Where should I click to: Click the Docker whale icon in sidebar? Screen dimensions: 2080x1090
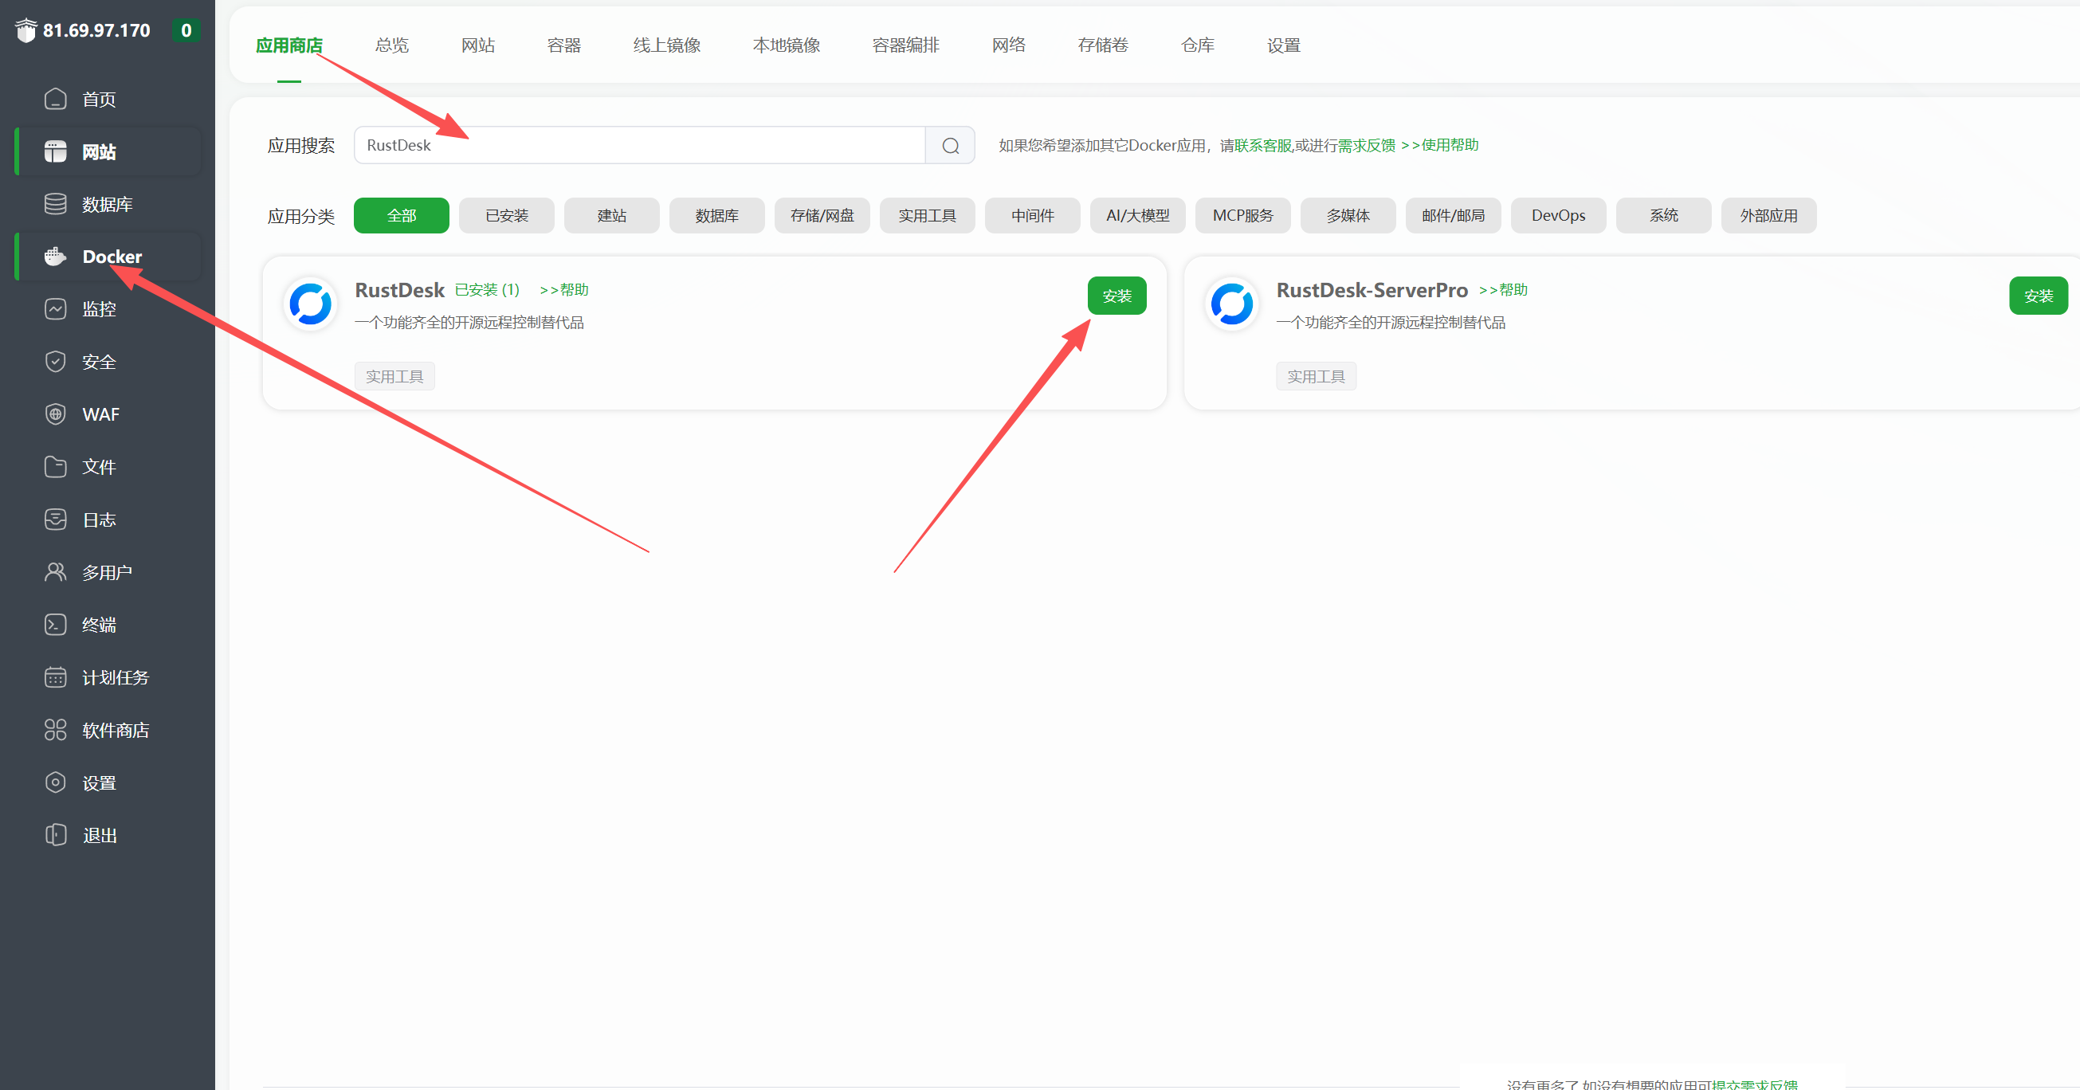[55, 256]
